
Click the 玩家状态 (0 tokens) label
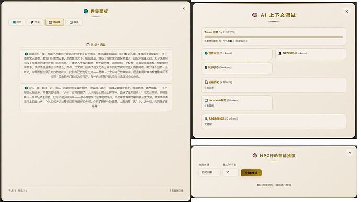220,67
